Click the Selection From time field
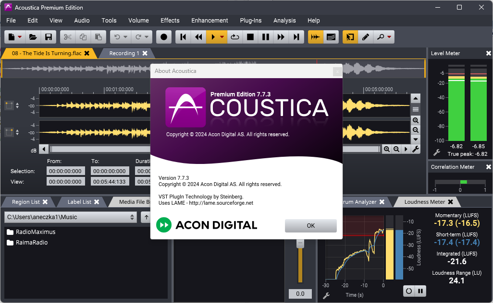The width and height of the screenshot is (493, 303). click(65, 171)
